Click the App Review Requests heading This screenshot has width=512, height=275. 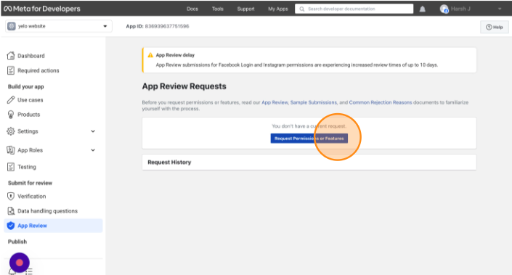coord(184,86)
